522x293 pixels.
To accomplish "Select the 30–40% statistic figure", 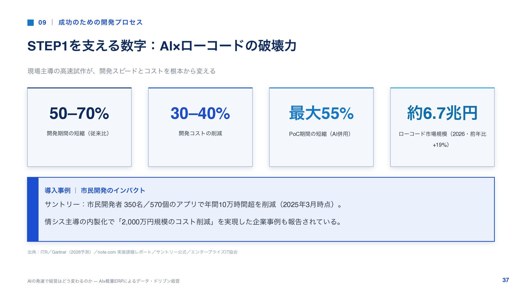I will click(200, 113).
